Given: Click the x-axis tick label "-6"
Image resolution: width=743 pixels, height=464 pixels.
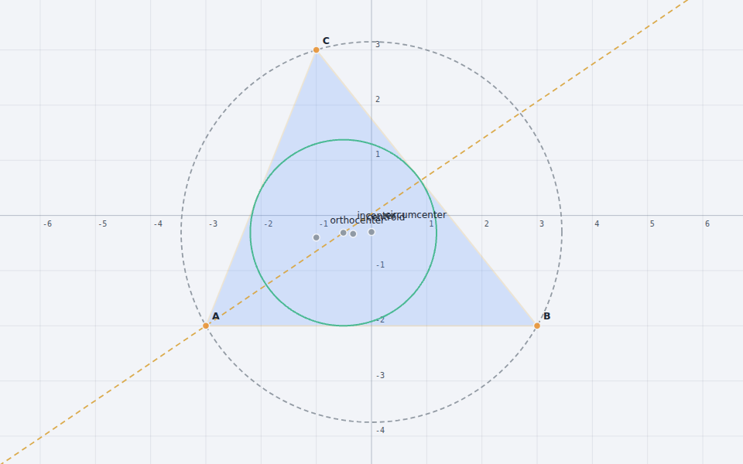Looking at the screenshot, I should pos(47,223).
